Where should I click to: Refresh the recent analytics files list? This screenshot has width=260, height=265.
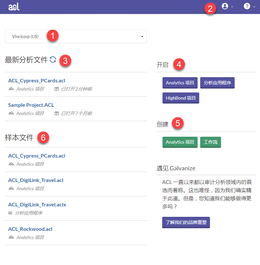53,60
